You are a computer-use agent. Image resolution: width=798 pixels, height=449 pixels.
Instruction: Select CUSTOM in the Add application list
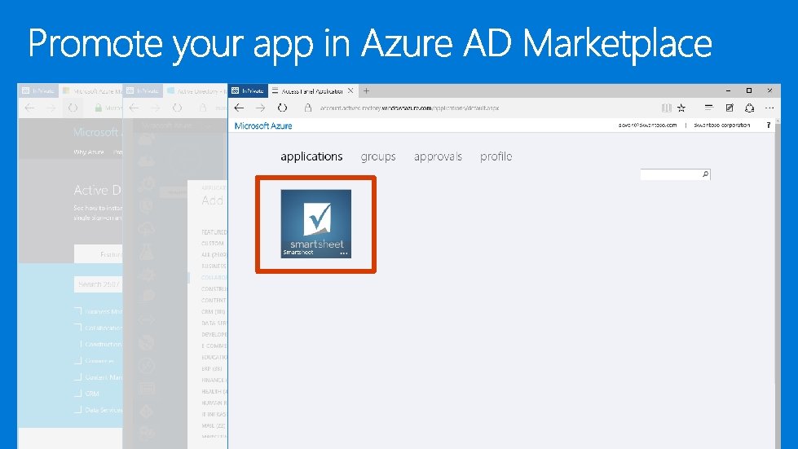[x=212, y=243]
